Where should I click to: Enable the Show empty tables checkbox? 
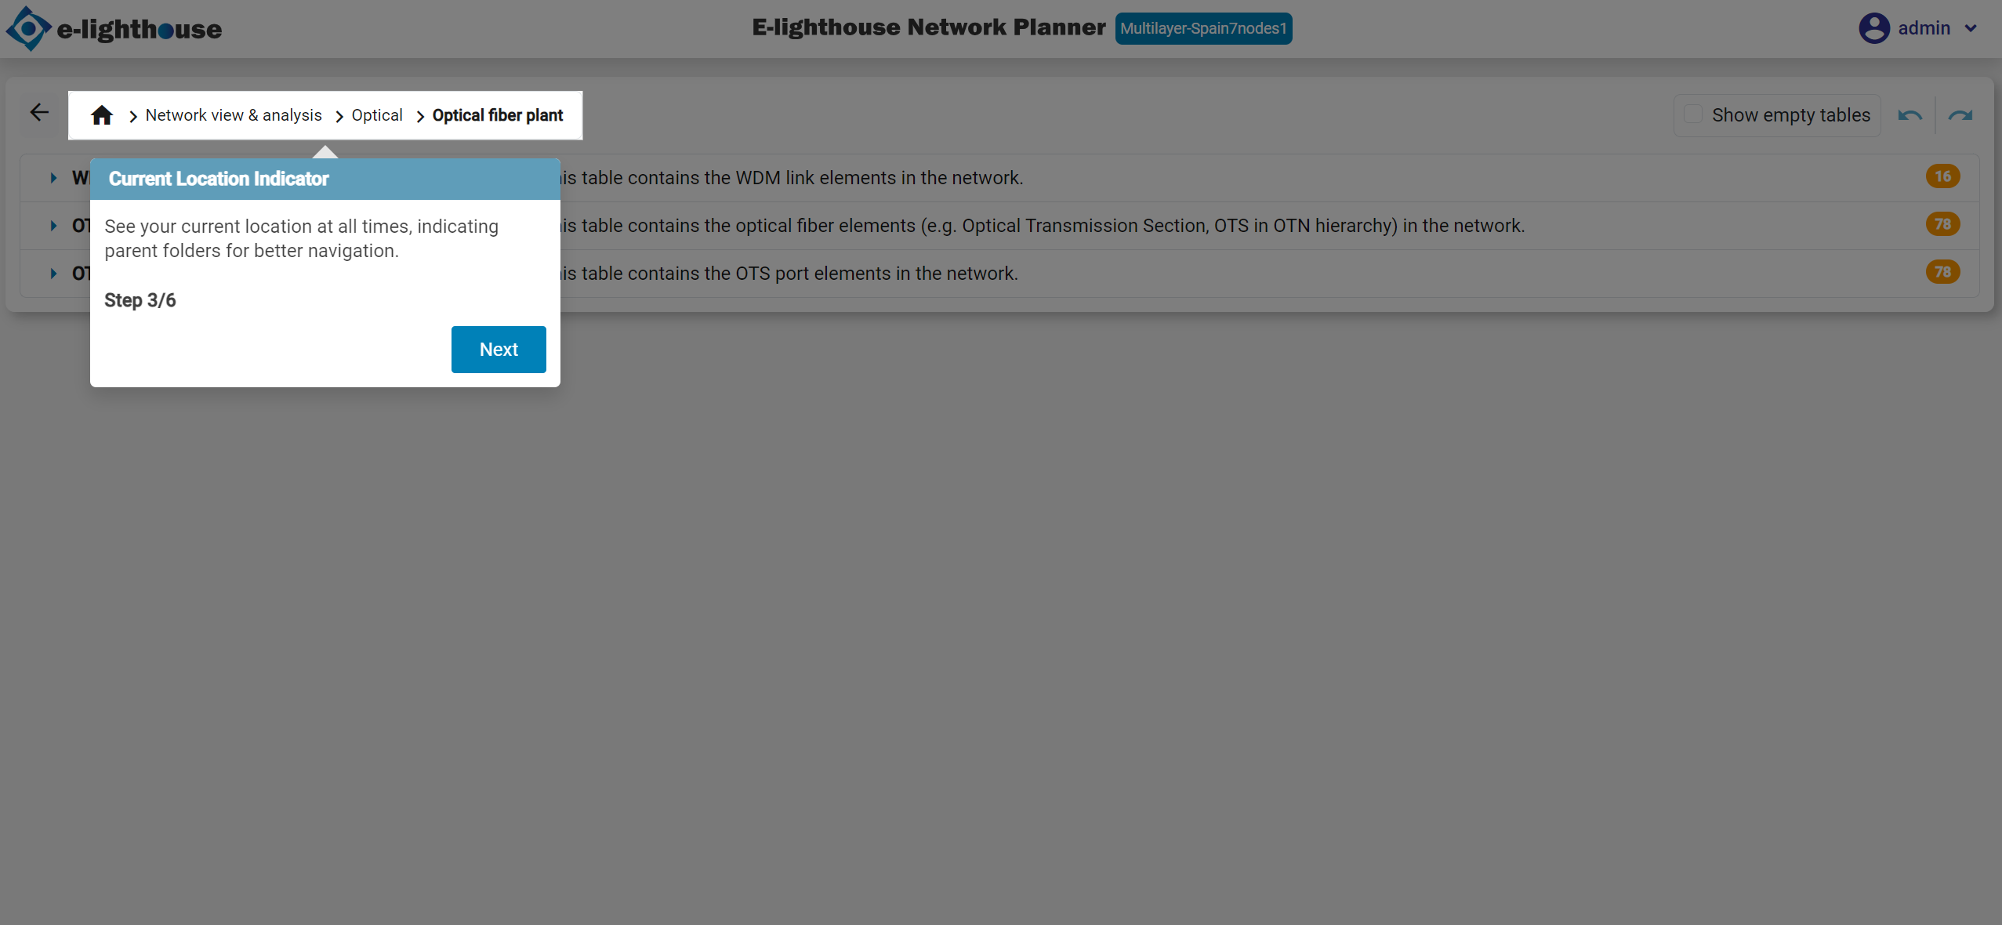pyautogui.click(x=1693, y=114)
